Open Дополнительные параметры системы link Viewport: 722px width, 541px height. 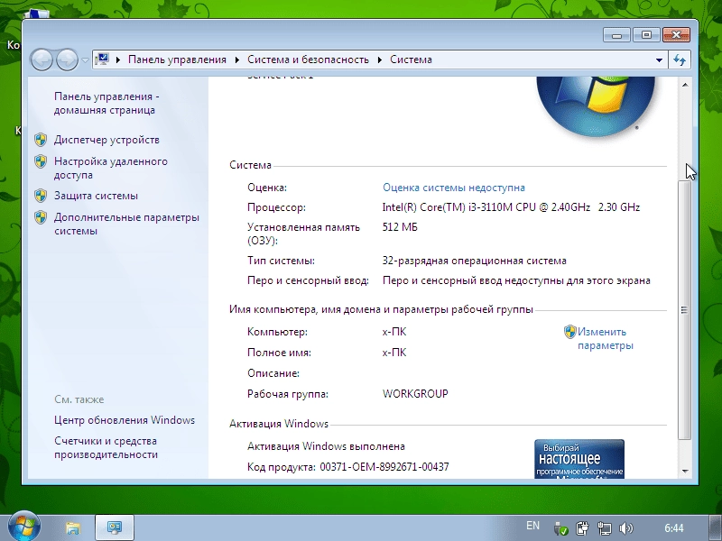pos(126,224)
